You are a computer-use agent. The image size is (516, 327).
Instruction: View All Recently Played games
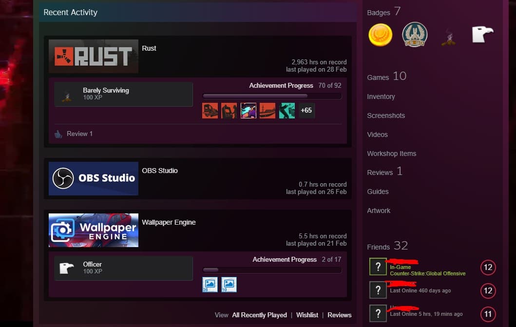259,315
